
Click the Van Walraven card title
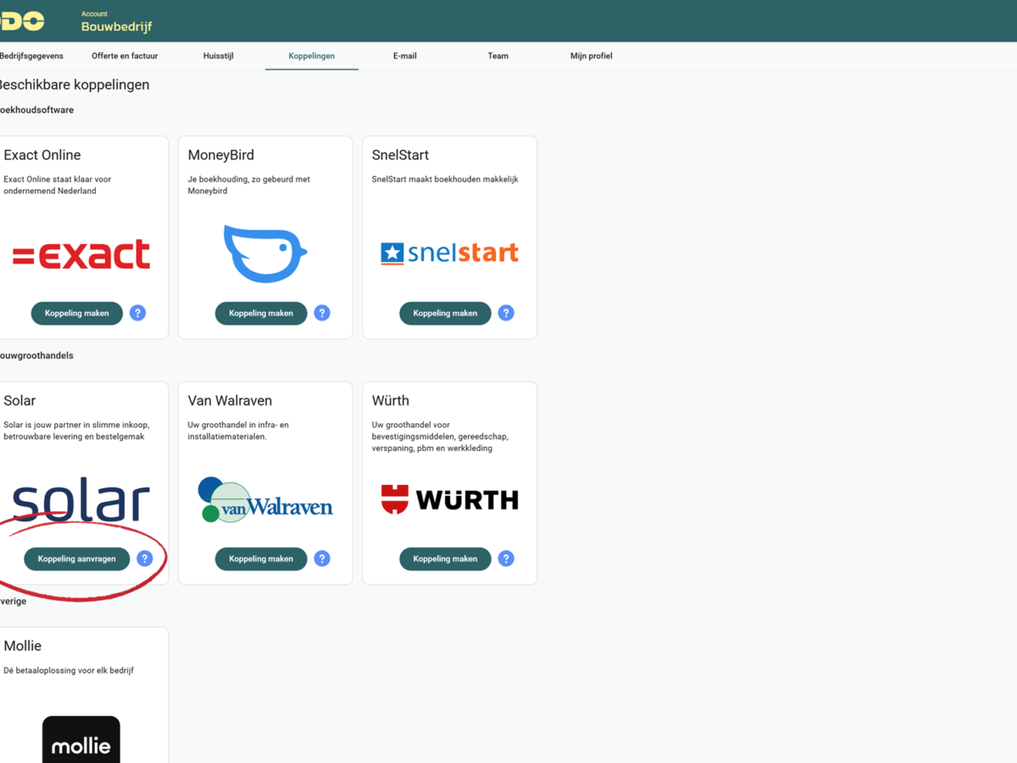point(230,400)
